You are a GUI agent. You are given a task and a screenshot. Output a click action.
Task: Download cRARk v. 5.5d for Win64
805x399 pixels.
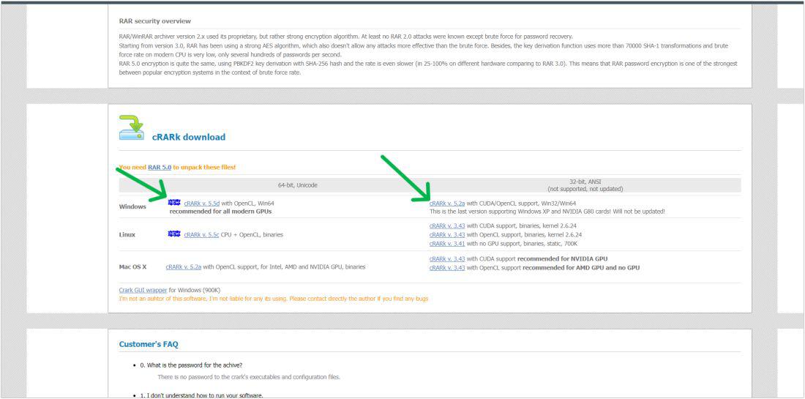click(x=202, y=204)
